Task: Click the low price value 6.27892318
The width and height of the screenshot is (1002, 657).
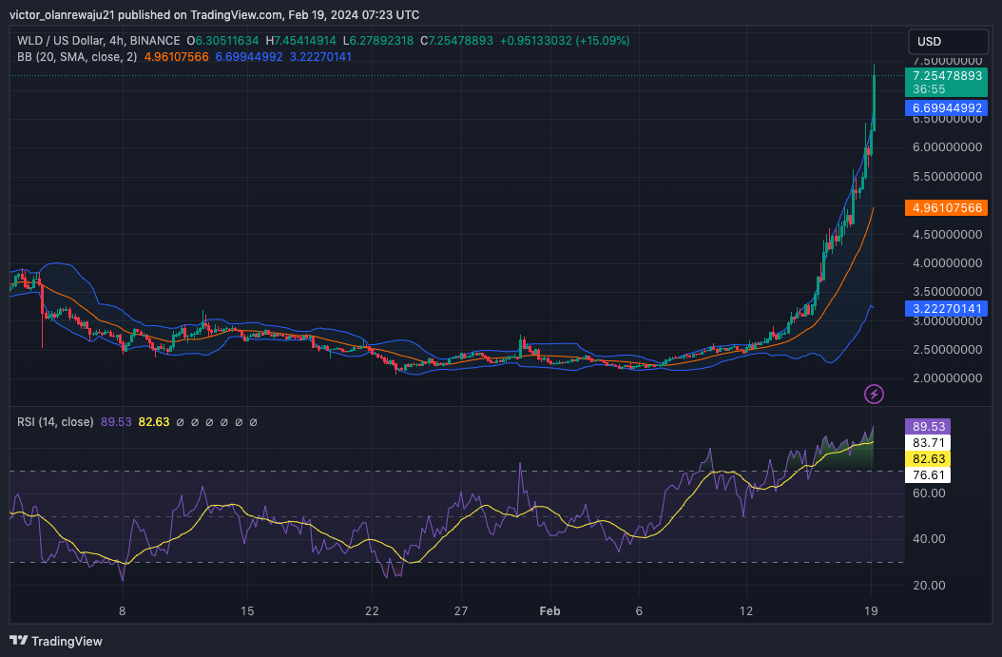Action: pos(382,40)
